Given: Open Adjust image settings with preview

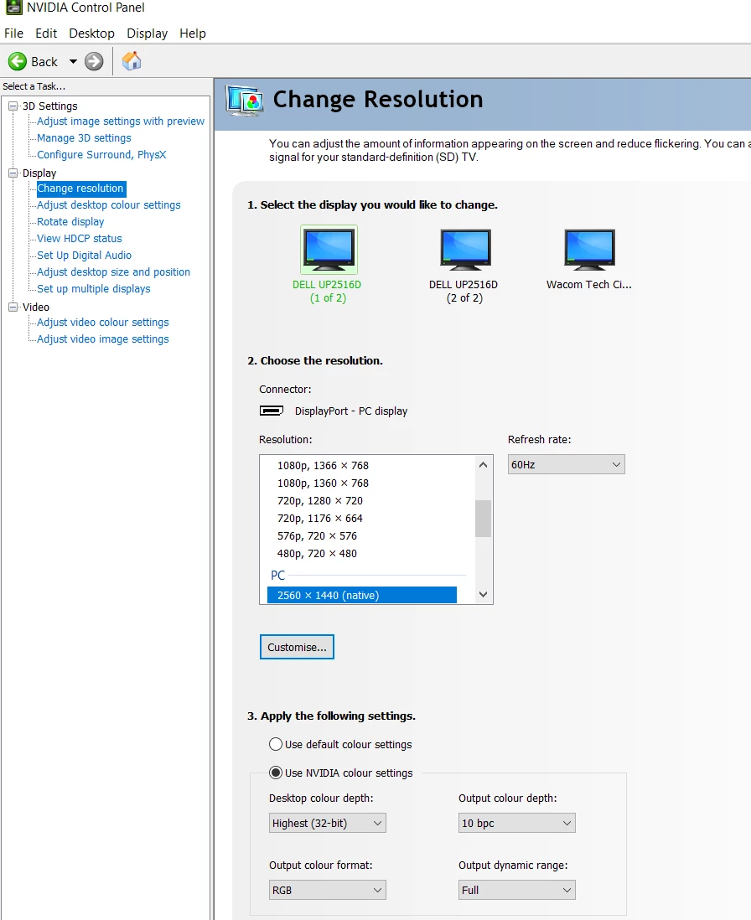Looking at the screenshot, I should 121,121.
